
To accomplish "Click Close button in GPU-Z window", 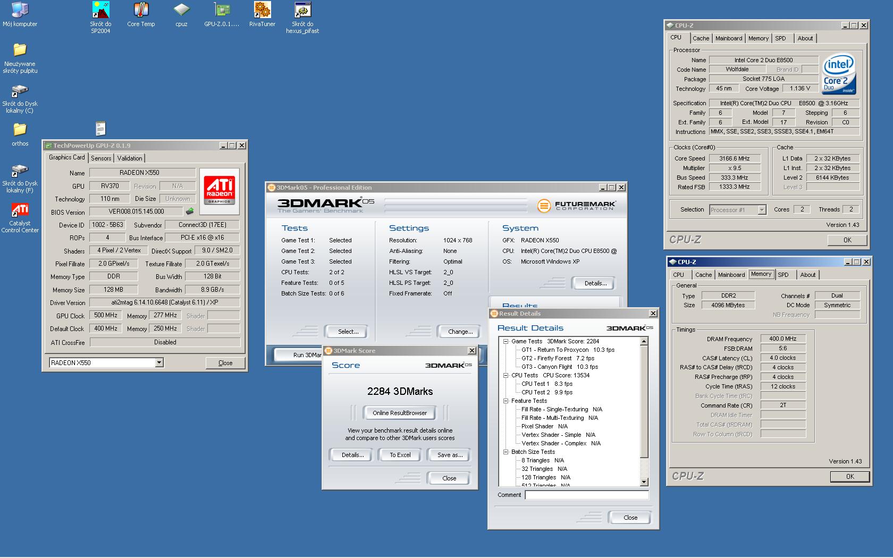I will [x=225, y=363].
